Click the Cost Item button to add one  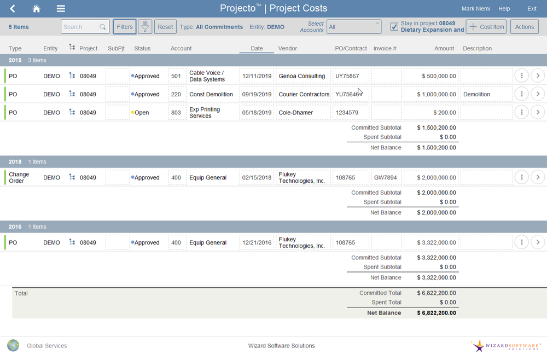[x=486, y=26]
